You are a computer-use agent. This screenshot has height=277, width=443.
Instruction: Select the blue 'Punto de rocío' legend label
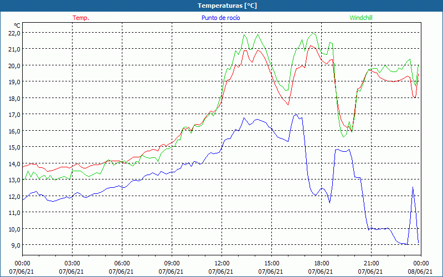tap(220, 18)
